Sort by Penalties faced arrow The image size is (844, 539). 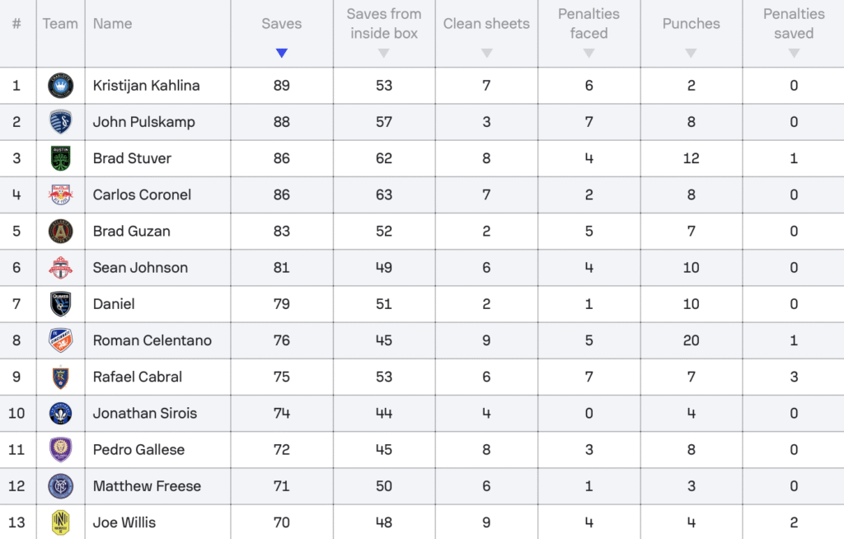point(588,53)
